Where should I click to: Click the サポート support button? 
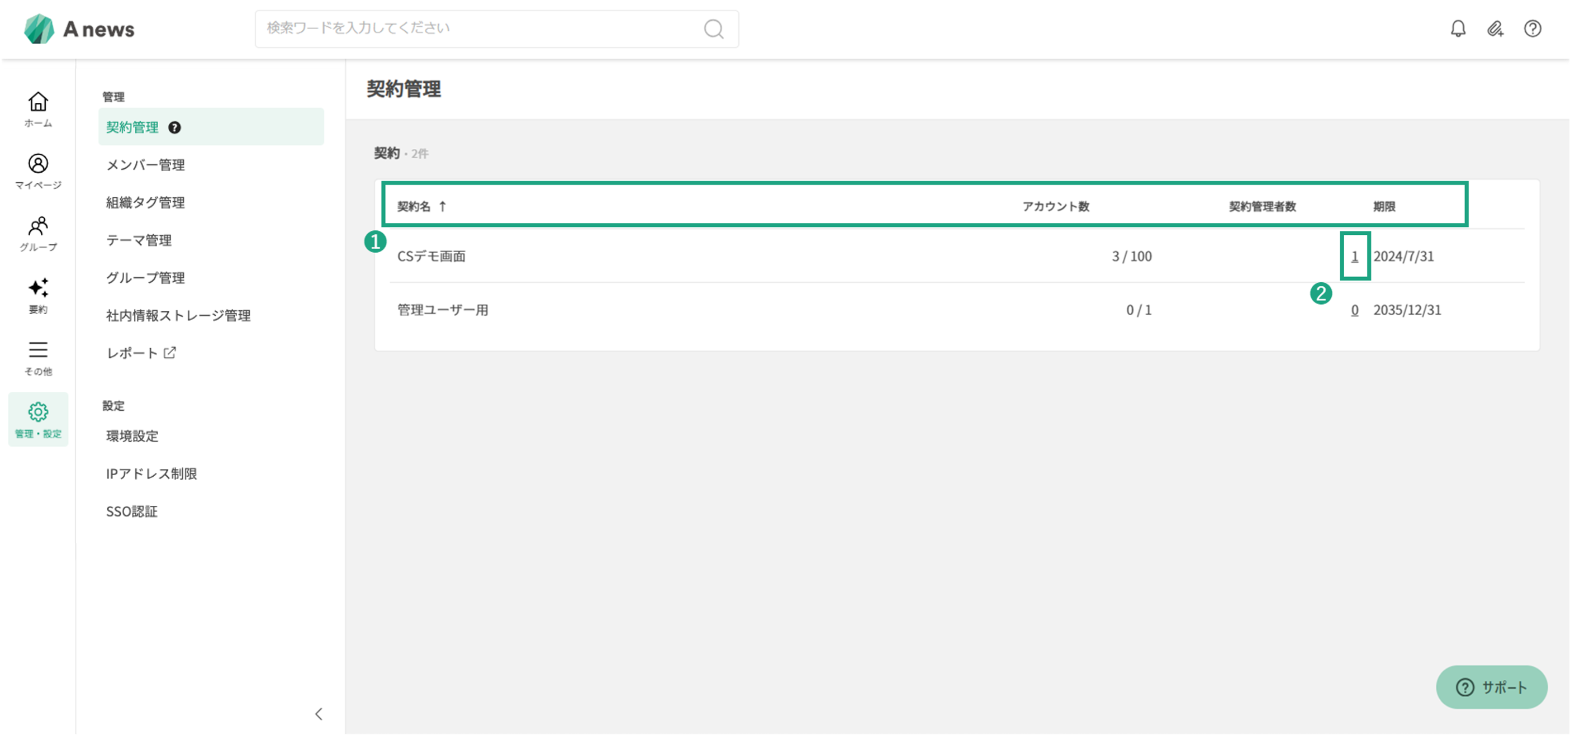(1491, 687)
